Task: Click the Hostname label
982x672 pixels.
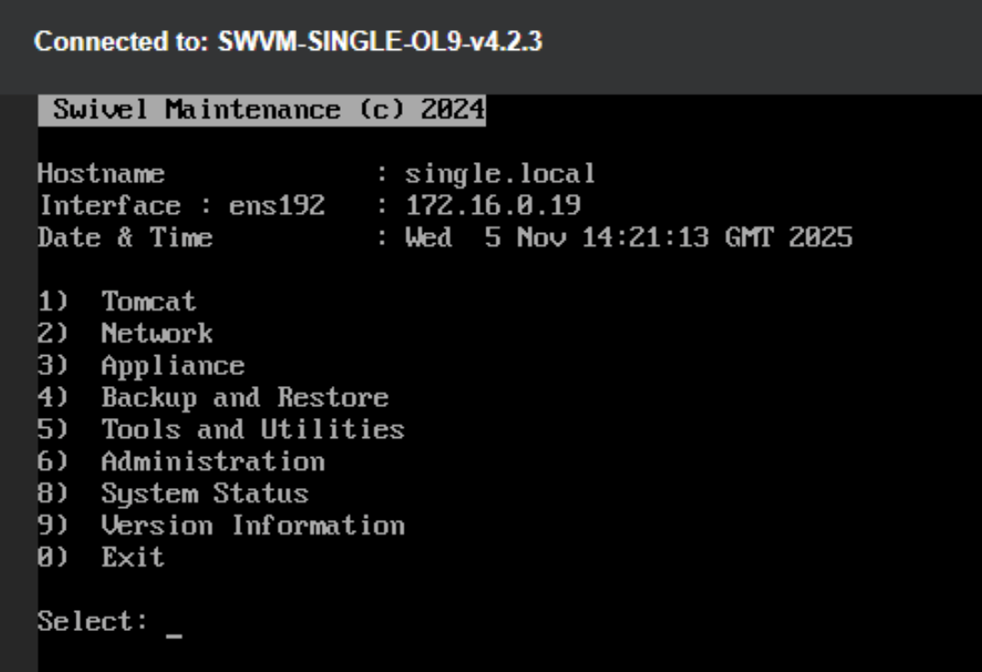Action: pos(101,173)
